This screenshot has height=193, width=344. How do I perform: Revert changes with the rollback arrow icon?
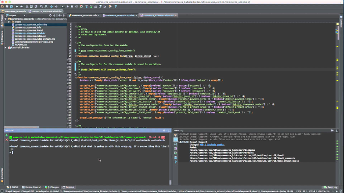pyautogui.click(x=105, y=6)
